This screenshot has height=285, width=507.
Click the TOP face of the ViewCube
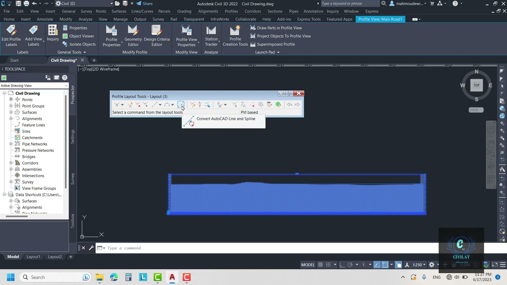[477, 85]
